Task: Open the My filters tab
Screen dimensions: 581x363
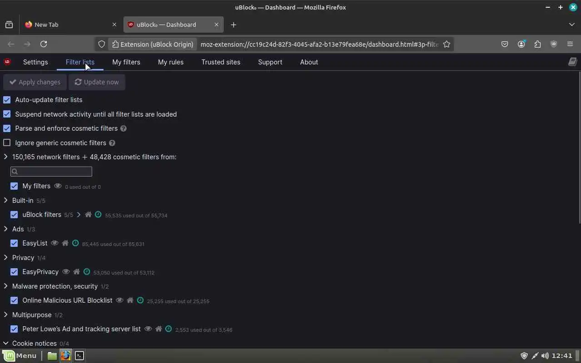Action: [x=126, y=62]
